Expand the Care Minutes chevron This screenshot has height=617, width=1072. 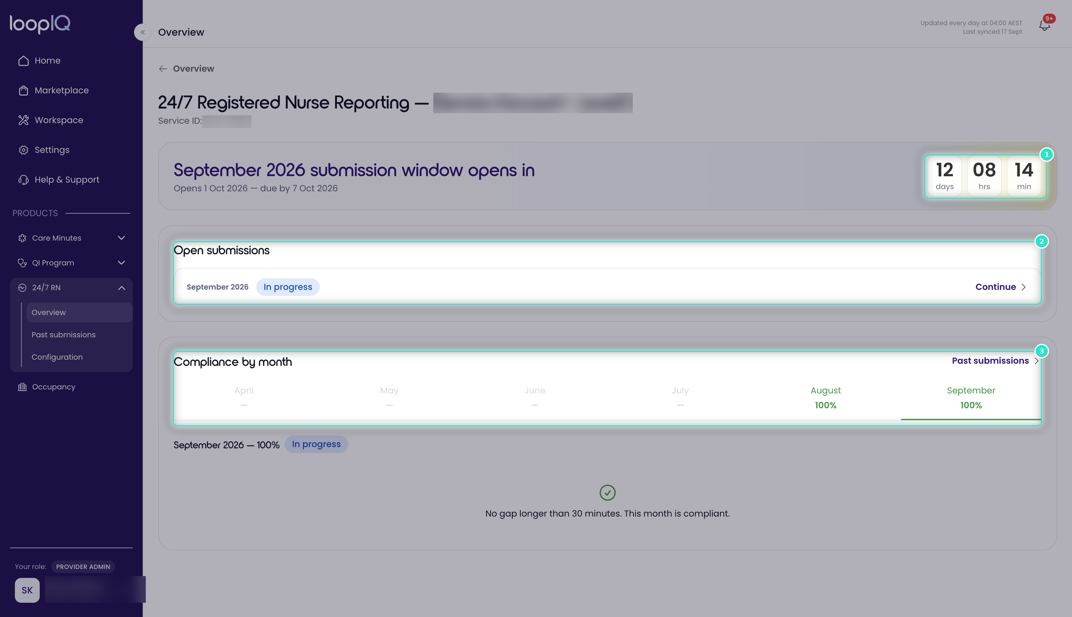coord(121,238)
